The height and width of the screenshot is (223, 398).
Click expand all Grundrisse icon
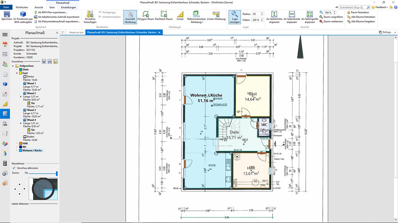[x=44, y=61]
